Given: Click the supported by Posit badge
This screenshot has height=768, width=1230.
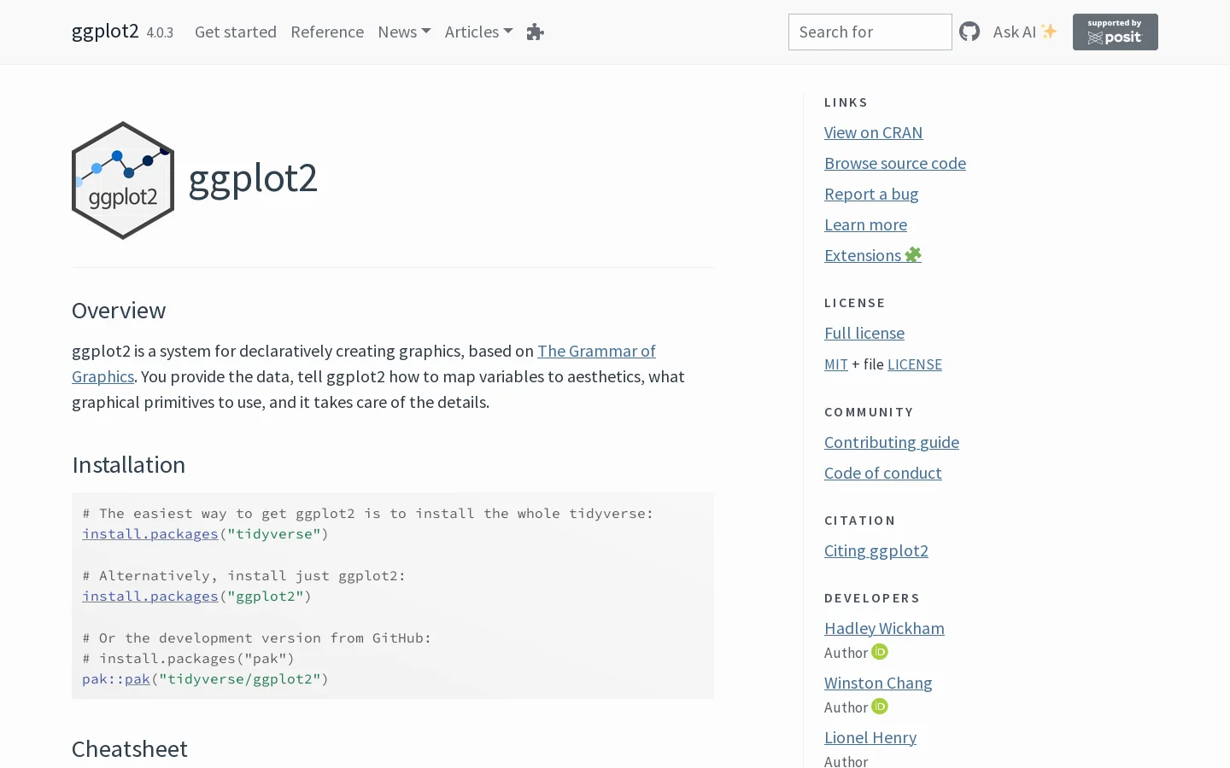Looking at the screenshot, I should pos(1116,32).
